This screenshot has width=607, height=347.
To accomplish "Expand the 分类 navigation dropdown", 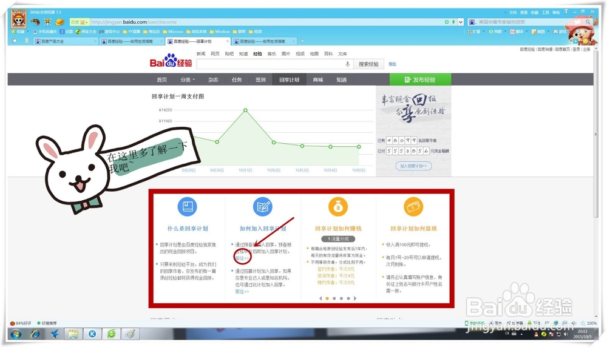I will pyautogui.click(x=188, y=79).
